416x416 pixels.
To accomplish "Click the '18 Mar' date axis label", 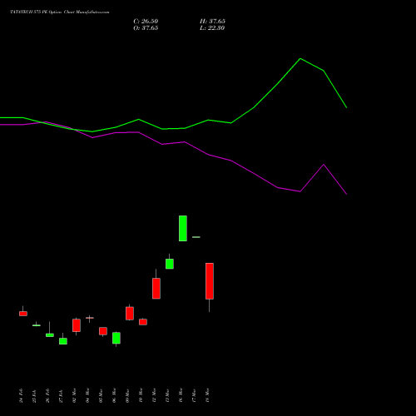I will point(207,395).
